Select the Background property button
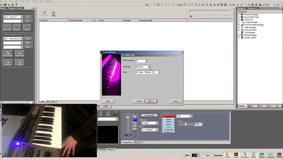This screenshot has height=159, width=283. 168,132
